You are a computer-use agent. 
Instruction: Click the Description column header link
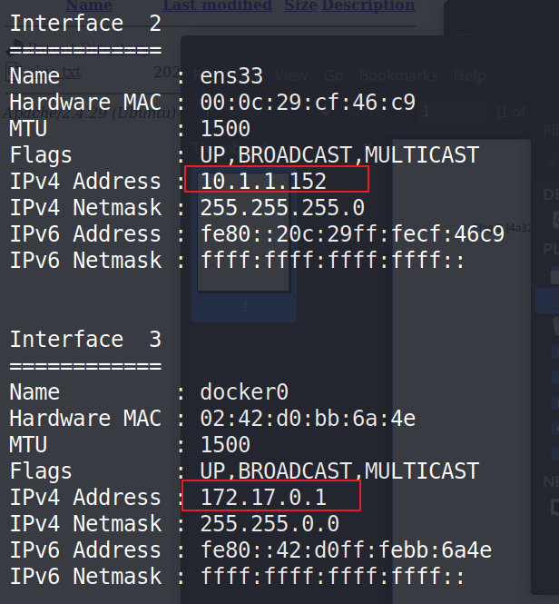(368, 5)
